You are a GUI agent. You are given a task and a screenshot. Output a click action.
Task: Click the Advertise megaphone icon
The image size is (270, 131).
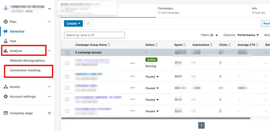tap(5, 32)
